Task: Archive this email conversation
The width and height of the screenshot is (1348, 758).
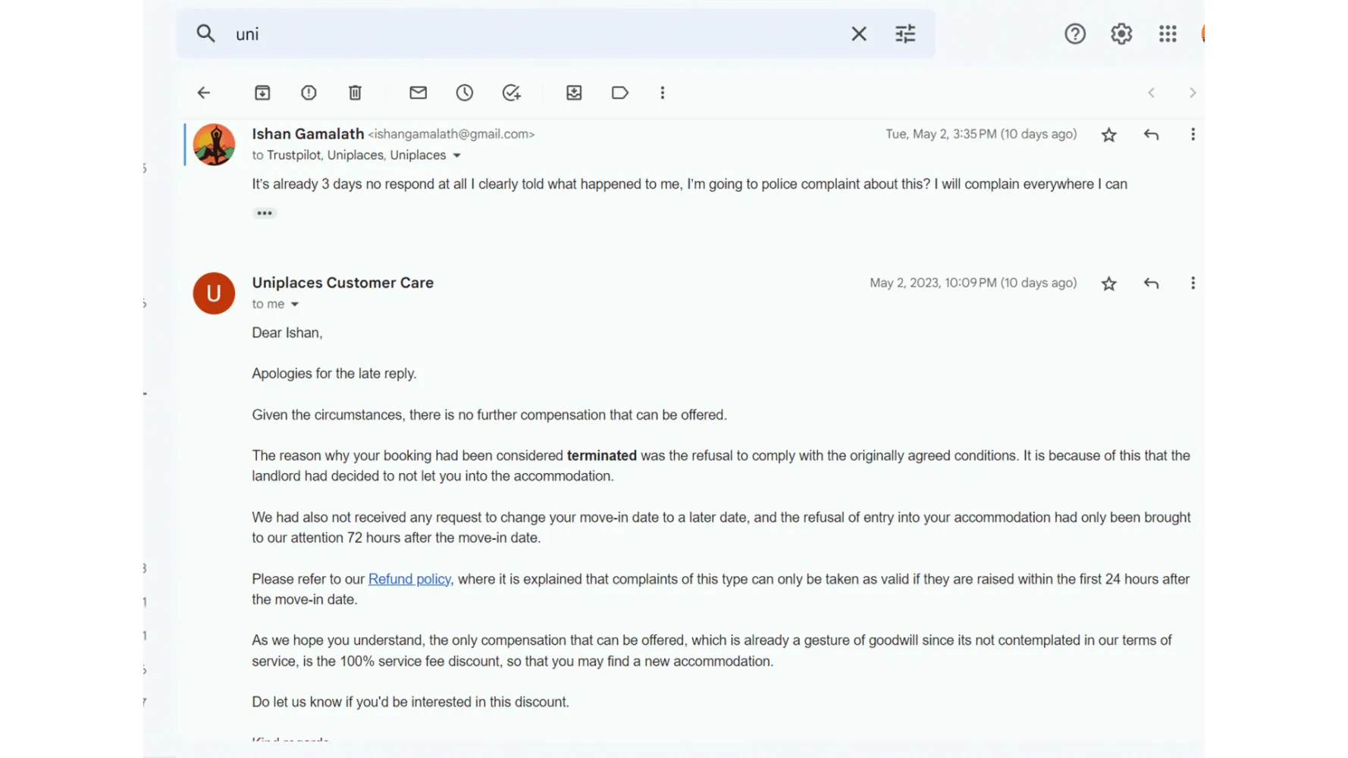Action: pyautogui.click(x=262, y=92)
